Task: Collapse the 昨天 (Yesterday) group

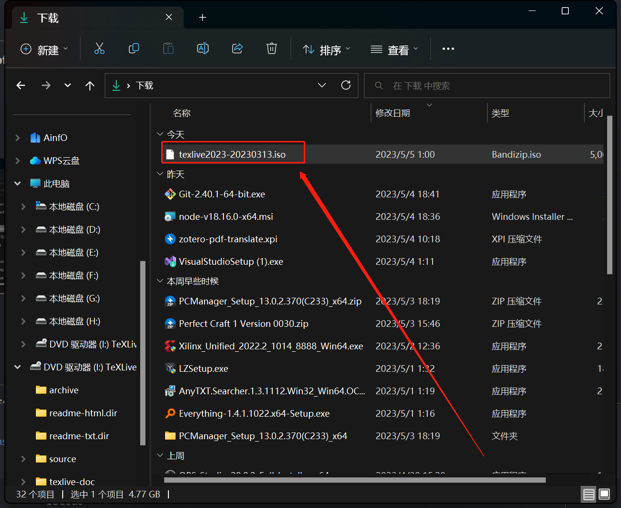Action: [x=160, y=174]
